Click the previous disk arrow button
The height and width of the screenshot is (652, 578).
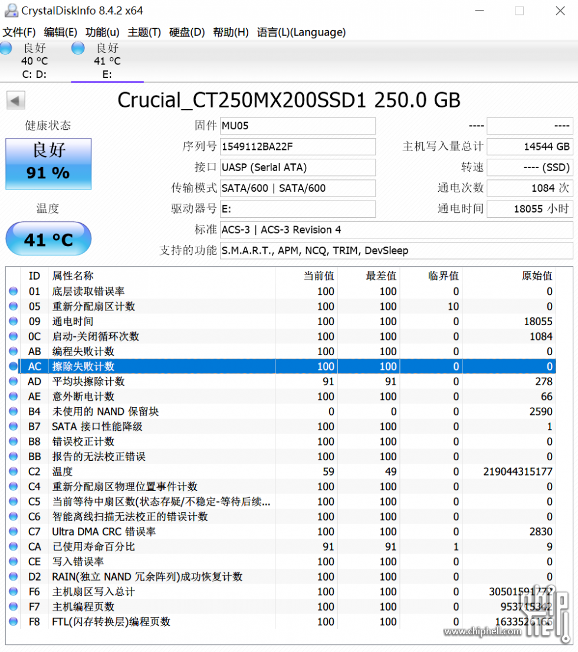coord(15,100)
